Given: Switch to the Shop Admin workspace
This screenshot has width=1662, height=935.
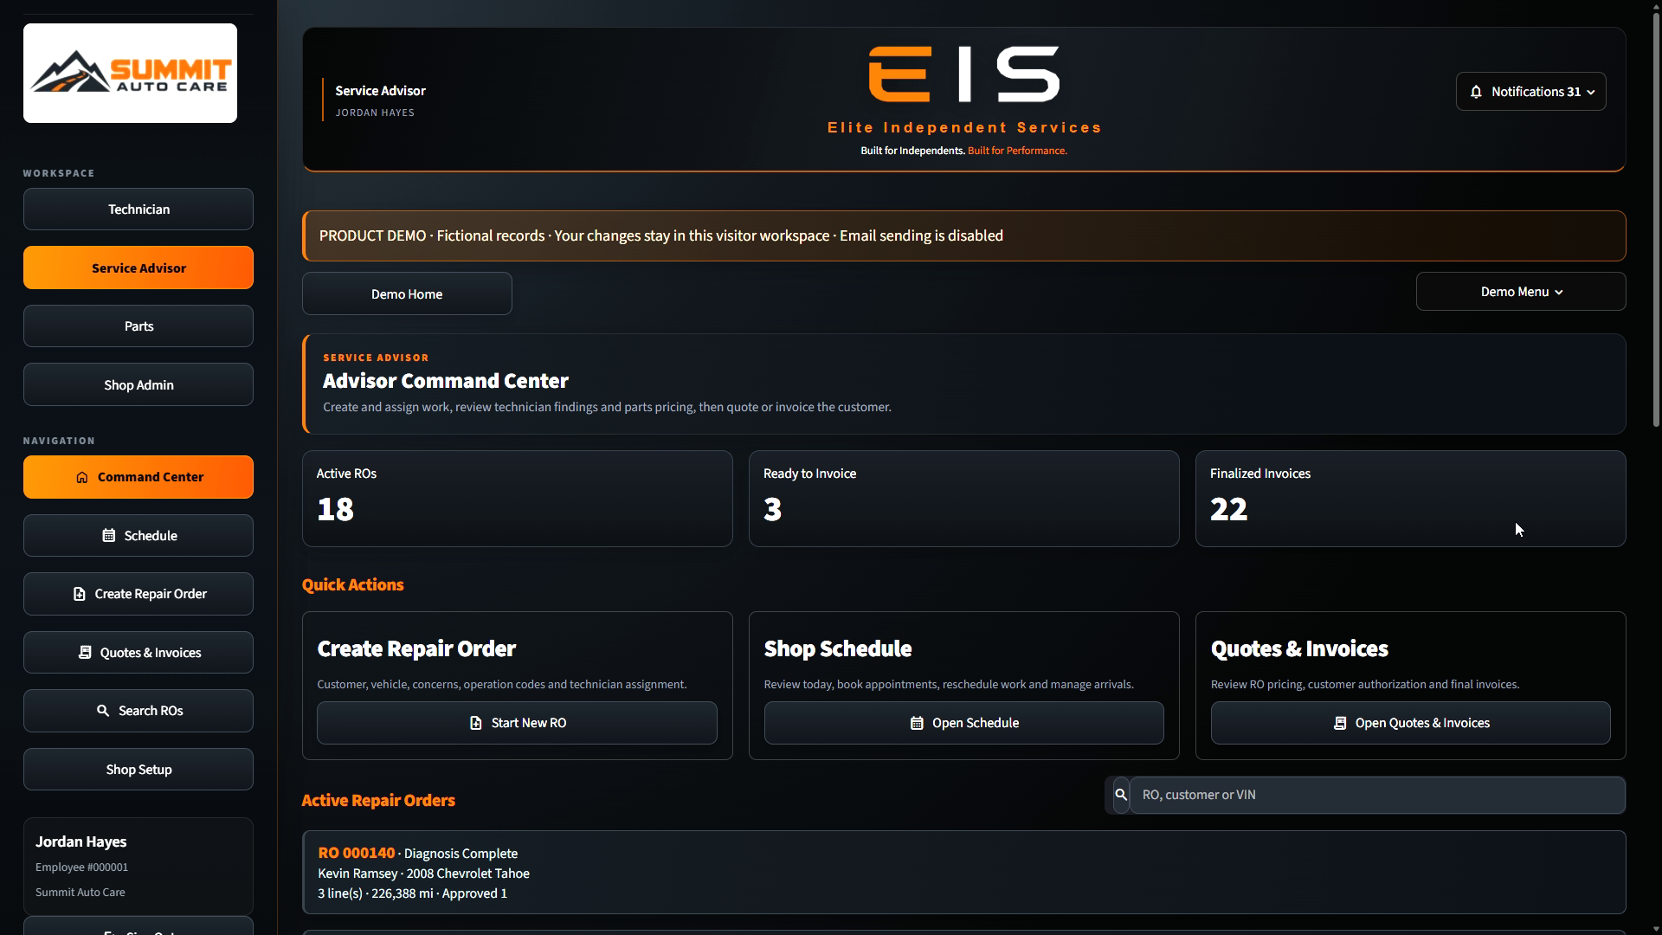Looking at the screenshot, I should coord(138,385).
